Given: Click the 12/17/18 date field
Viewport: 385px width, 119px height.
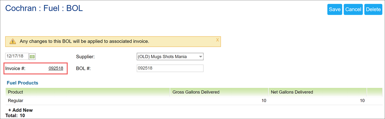Looking at the screenshot, I should (x=17, y=57).
